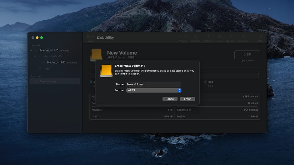
Task: Select Macintosh HD snapshot in sidebar
Action: 56,62
